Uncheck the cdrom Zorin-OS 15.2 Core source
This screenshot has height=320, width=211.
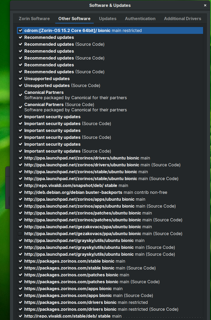pyautogui.click(x=20, y=30)
